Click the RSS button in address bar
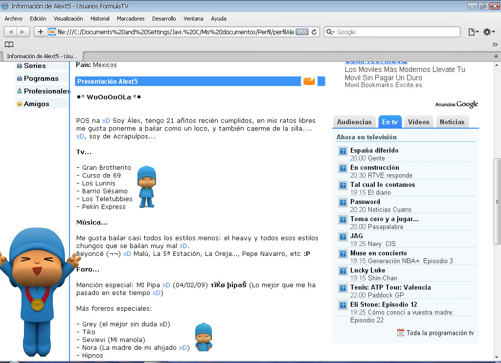Viewport: 501px width, 363px height. click(302, 32)
